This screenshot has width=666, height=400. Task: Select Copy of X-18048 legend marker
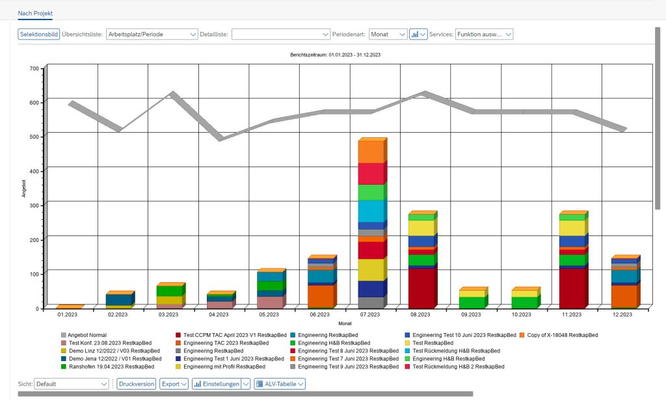click(x=523, y=335)
